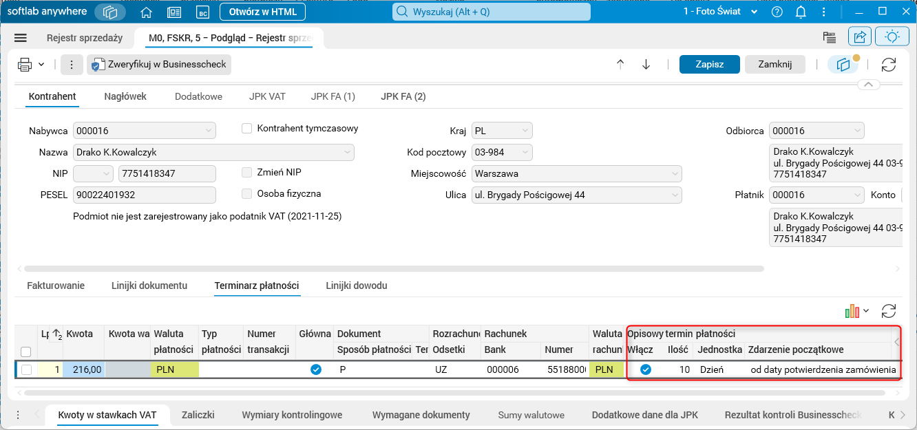
Task: Click the search magnifier icon
Action: (402, 12)
